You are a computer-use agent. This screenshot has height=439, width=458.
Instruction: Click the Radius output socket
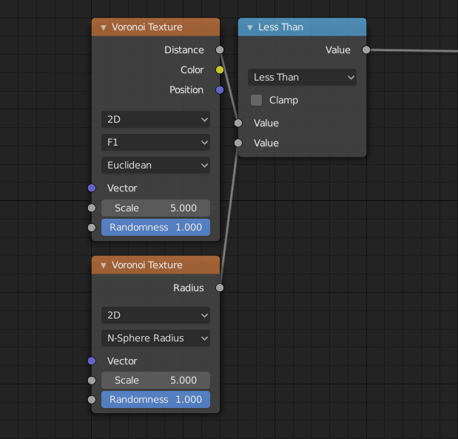(219, 287)
